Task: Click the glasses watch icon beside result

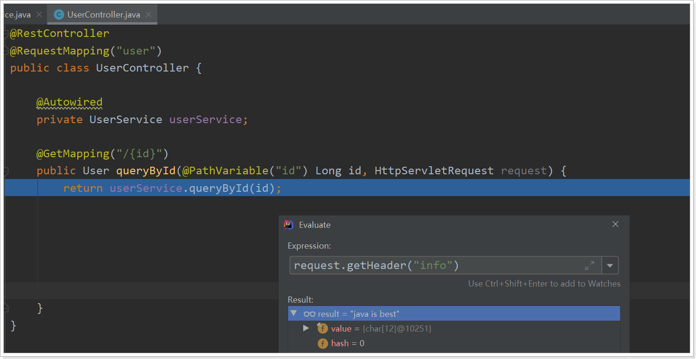Action: (x=309, y=314)
